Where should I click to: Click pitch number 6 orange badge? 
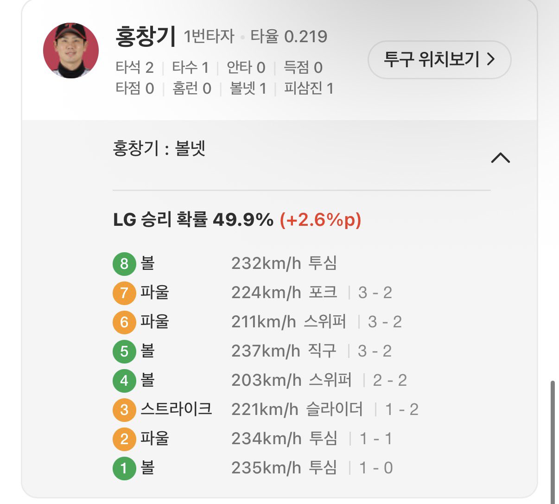pyautogui.click(x=124, y=322)
